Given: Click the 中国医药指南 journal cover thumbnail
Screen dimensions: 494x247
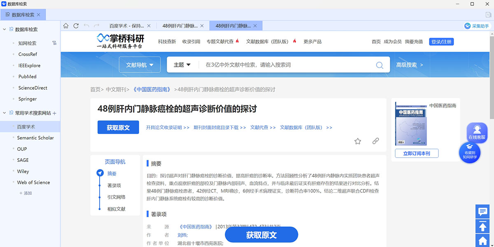Looking at the screenshot, I should tap(410, 124).
